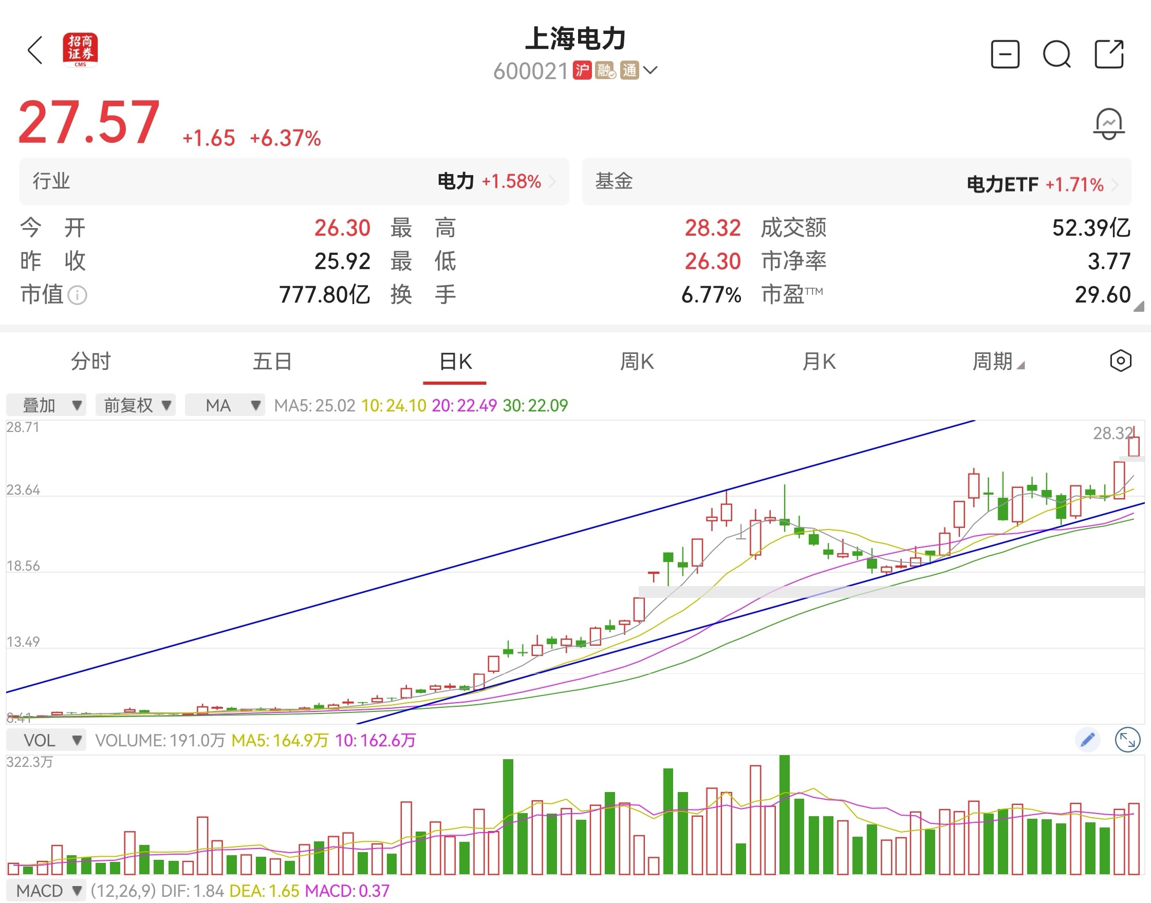Click the minus watchlist icon
Screen dimensions: 1151x903
pos(1005,54)
